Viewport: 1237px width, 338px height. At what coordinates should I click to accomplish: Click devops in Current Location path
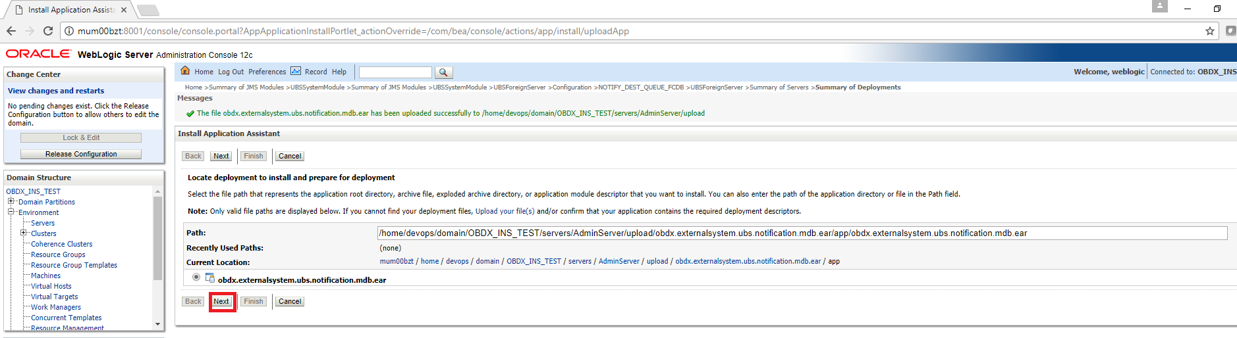click(457, 261)
